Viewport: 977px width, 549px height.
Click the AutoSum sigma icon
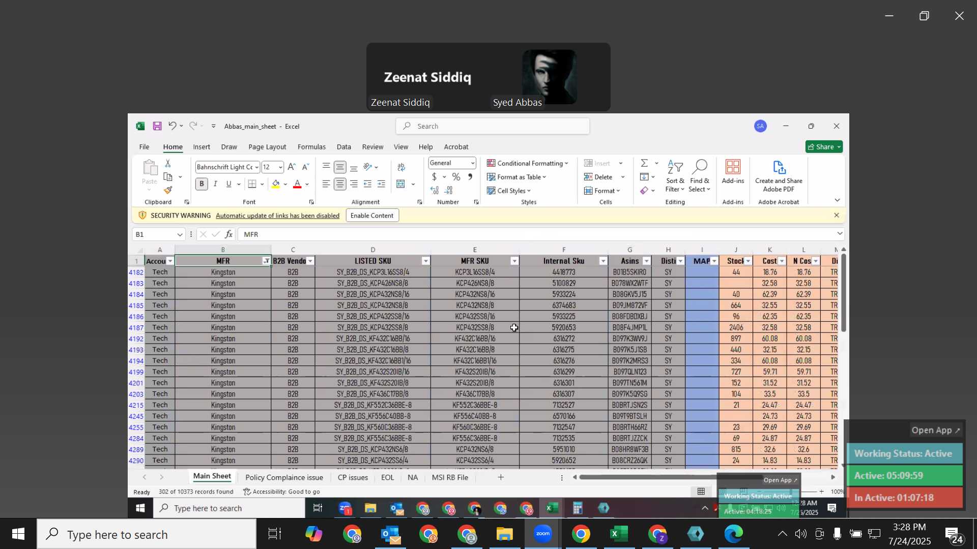(644, 163)
